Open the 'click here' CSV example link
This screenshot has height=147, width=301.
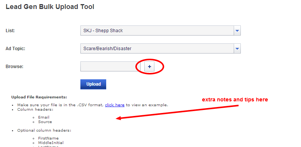point(115,105)
